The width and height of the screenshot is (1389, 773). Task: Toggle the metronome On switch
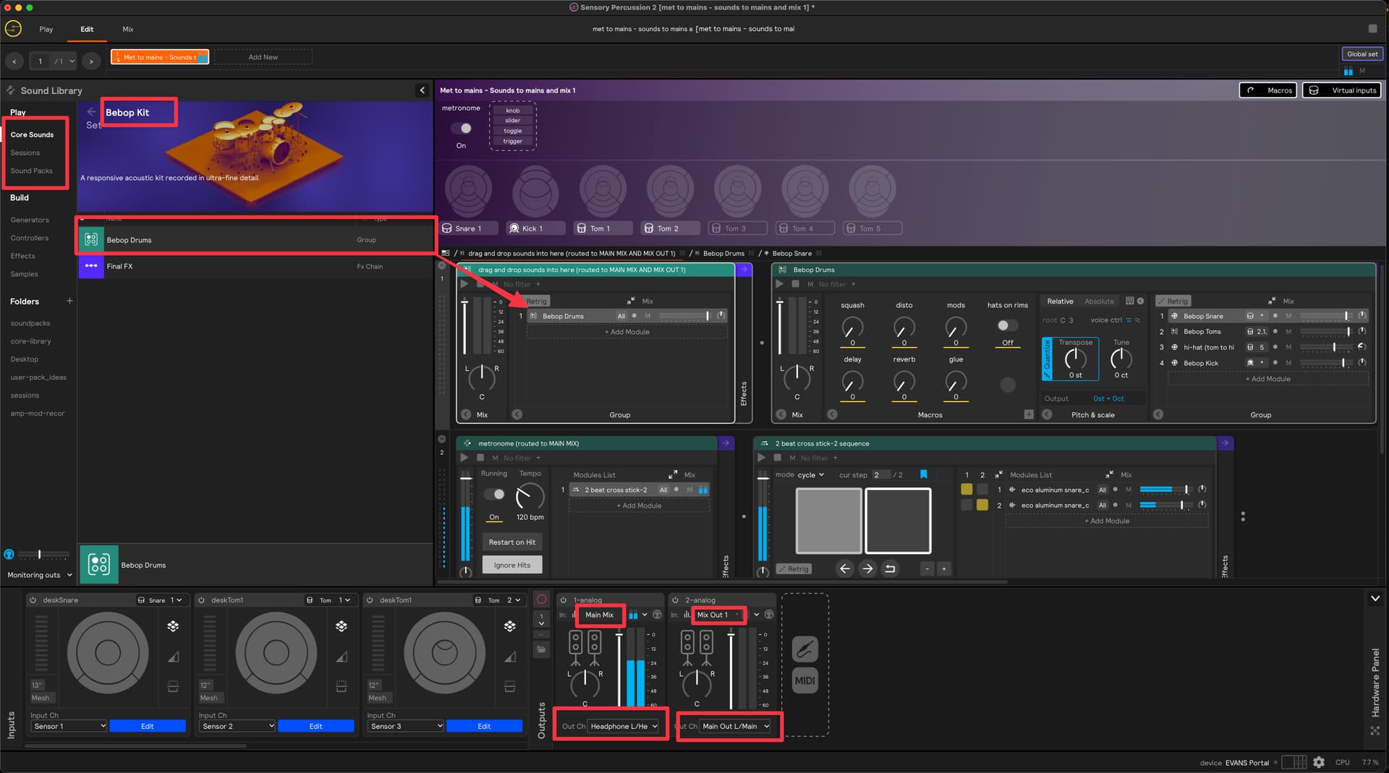(462, 128)
